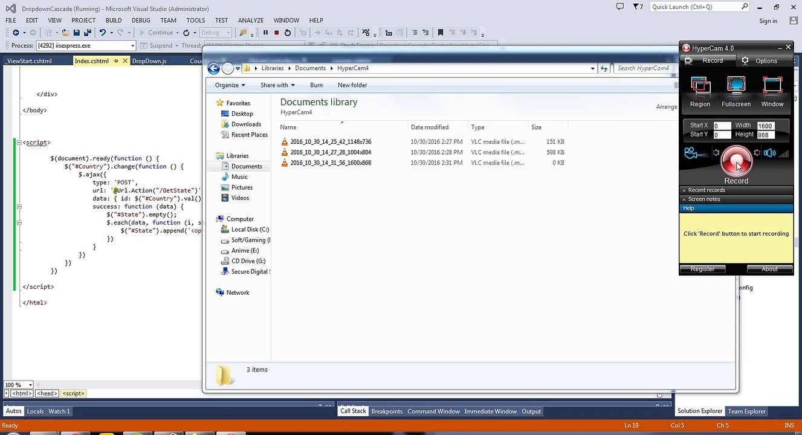This screenshot has width=802, height=435.
Task: Expand Screen notes section
Action: pos(736,199)
